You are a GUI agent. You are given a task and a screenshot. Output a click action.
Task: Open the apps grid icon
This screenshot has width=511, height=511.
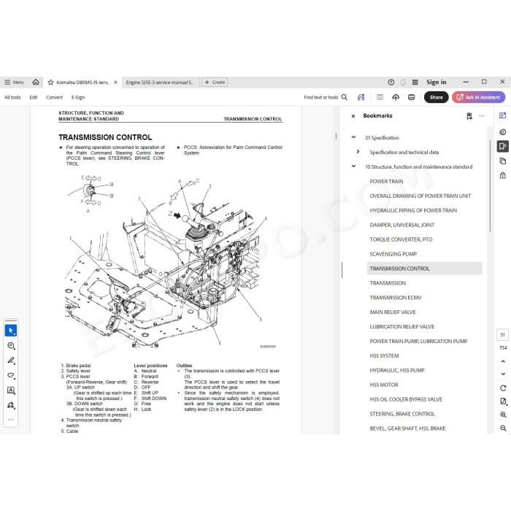pyautogui.click(x=415, y=82)
